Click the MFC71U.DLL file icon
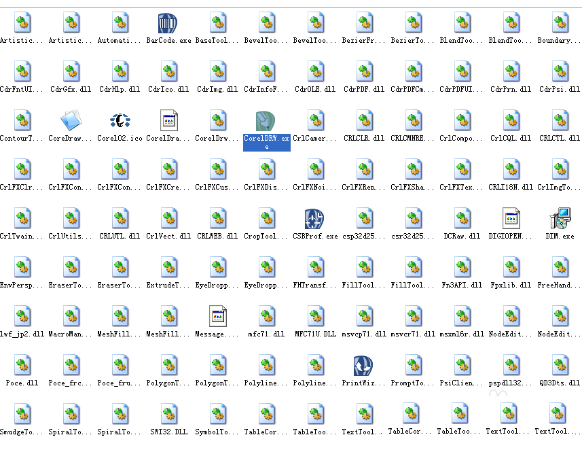The width and height of the screenshot is (582, 452). pyautogui.click(x=316, y=317)
